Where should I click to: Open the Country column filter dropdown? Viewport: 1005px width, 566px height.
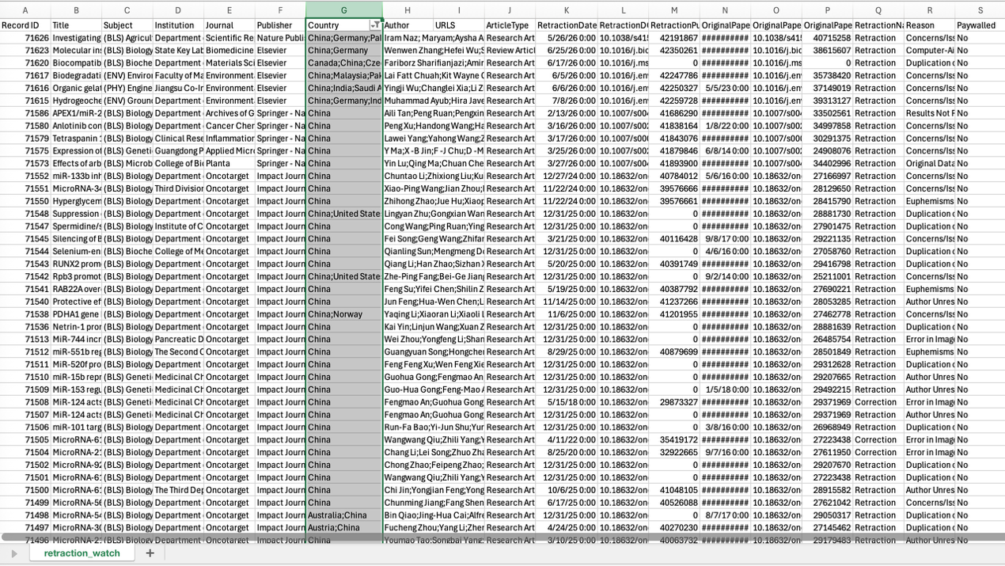(x=375, y=25)
